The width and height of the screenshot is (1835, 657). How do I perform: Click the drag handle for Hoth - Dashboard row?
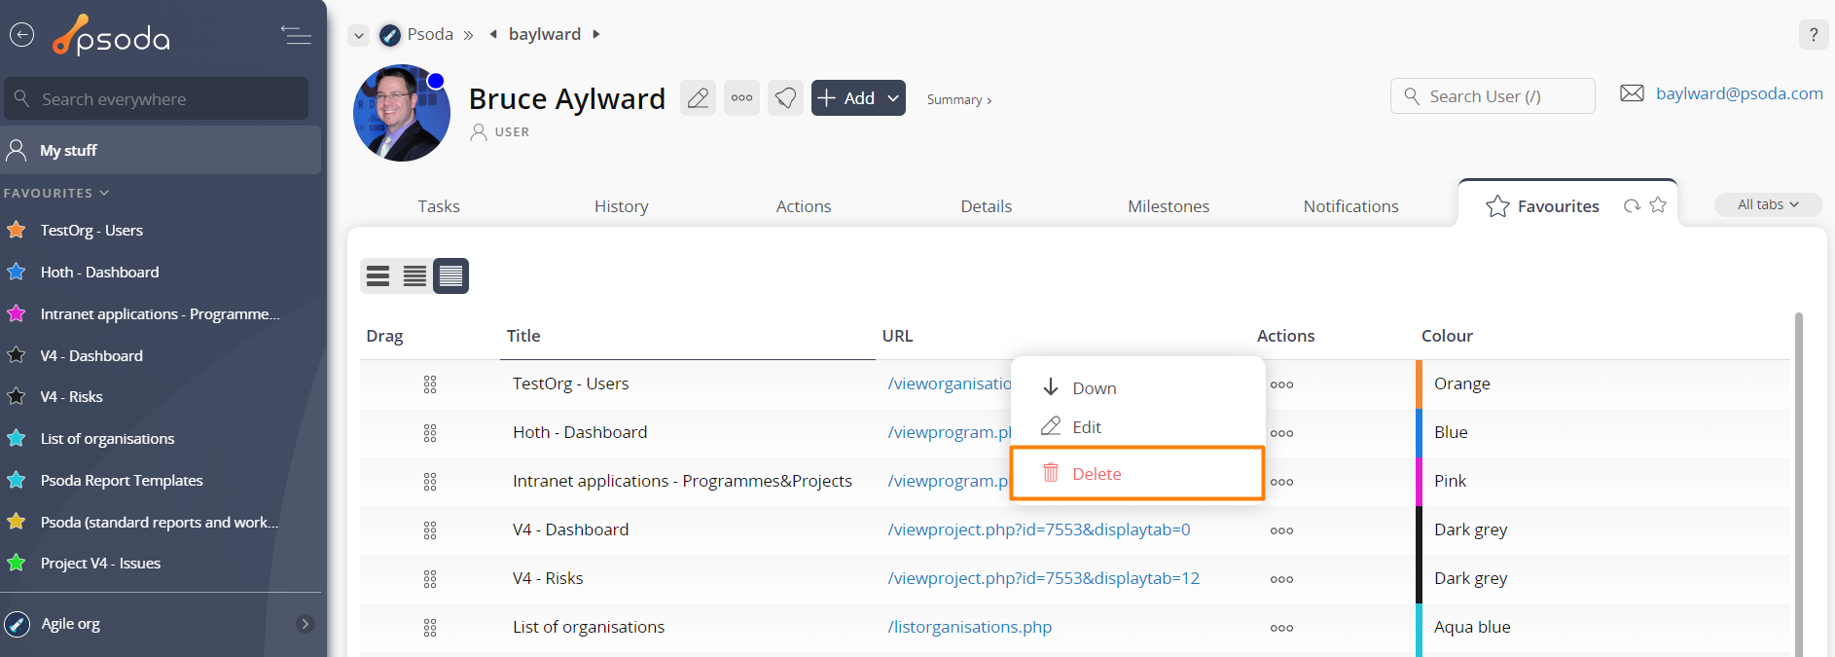pos(430,433)
